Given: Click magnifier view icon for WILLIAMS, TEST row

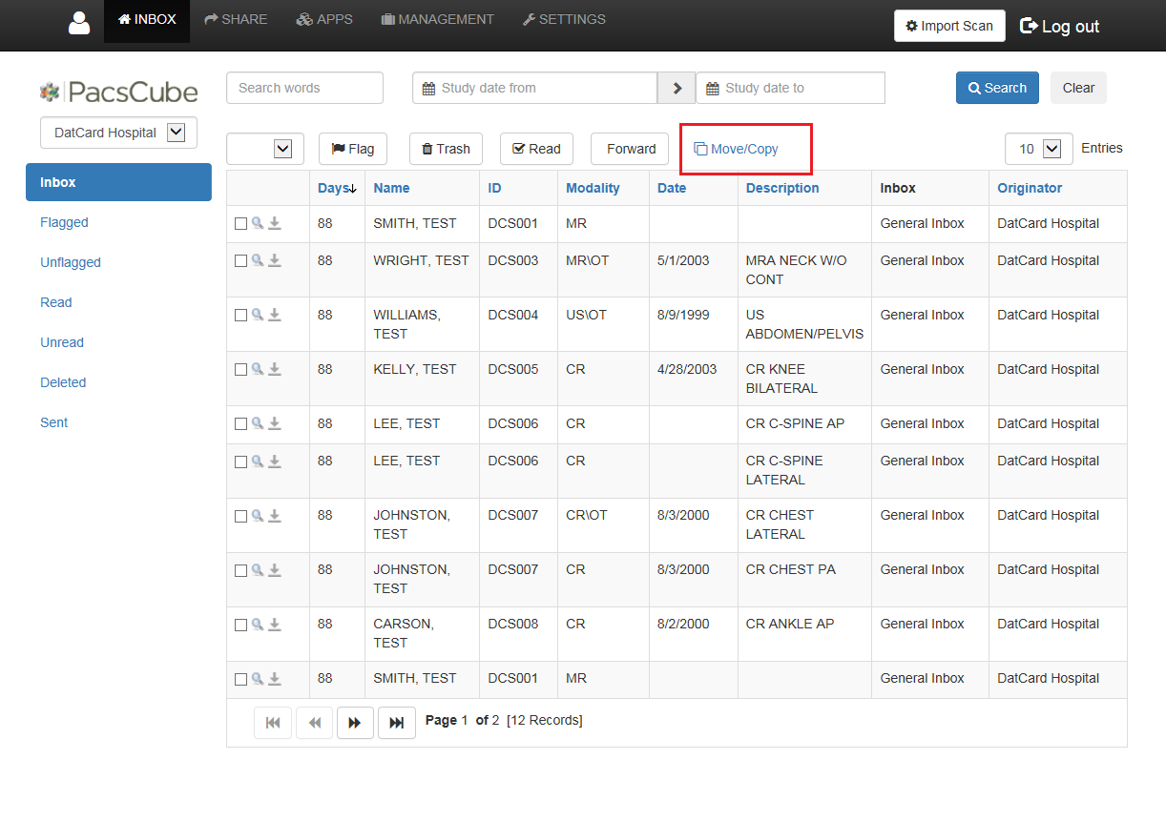Looking at the screenshot, I should pos(258,315).
